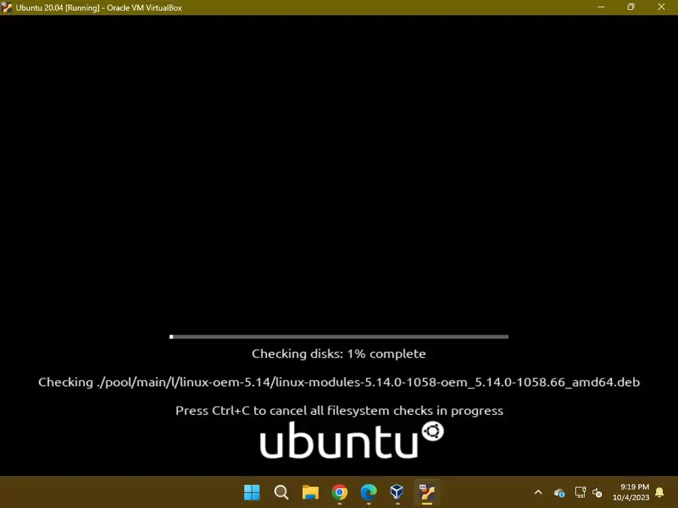Show hidden system tray icons
Viewport: 678px width, 508px height.
538,492
